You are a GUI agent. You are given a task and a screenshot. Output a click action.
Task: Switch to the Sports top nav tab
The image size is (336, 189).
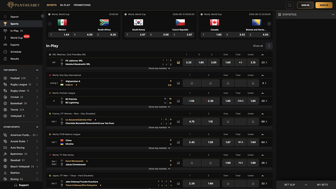coord(52,5)
